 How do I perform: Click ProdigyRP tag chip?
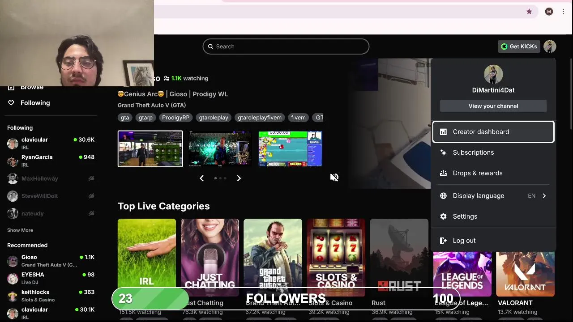[175, 118]
